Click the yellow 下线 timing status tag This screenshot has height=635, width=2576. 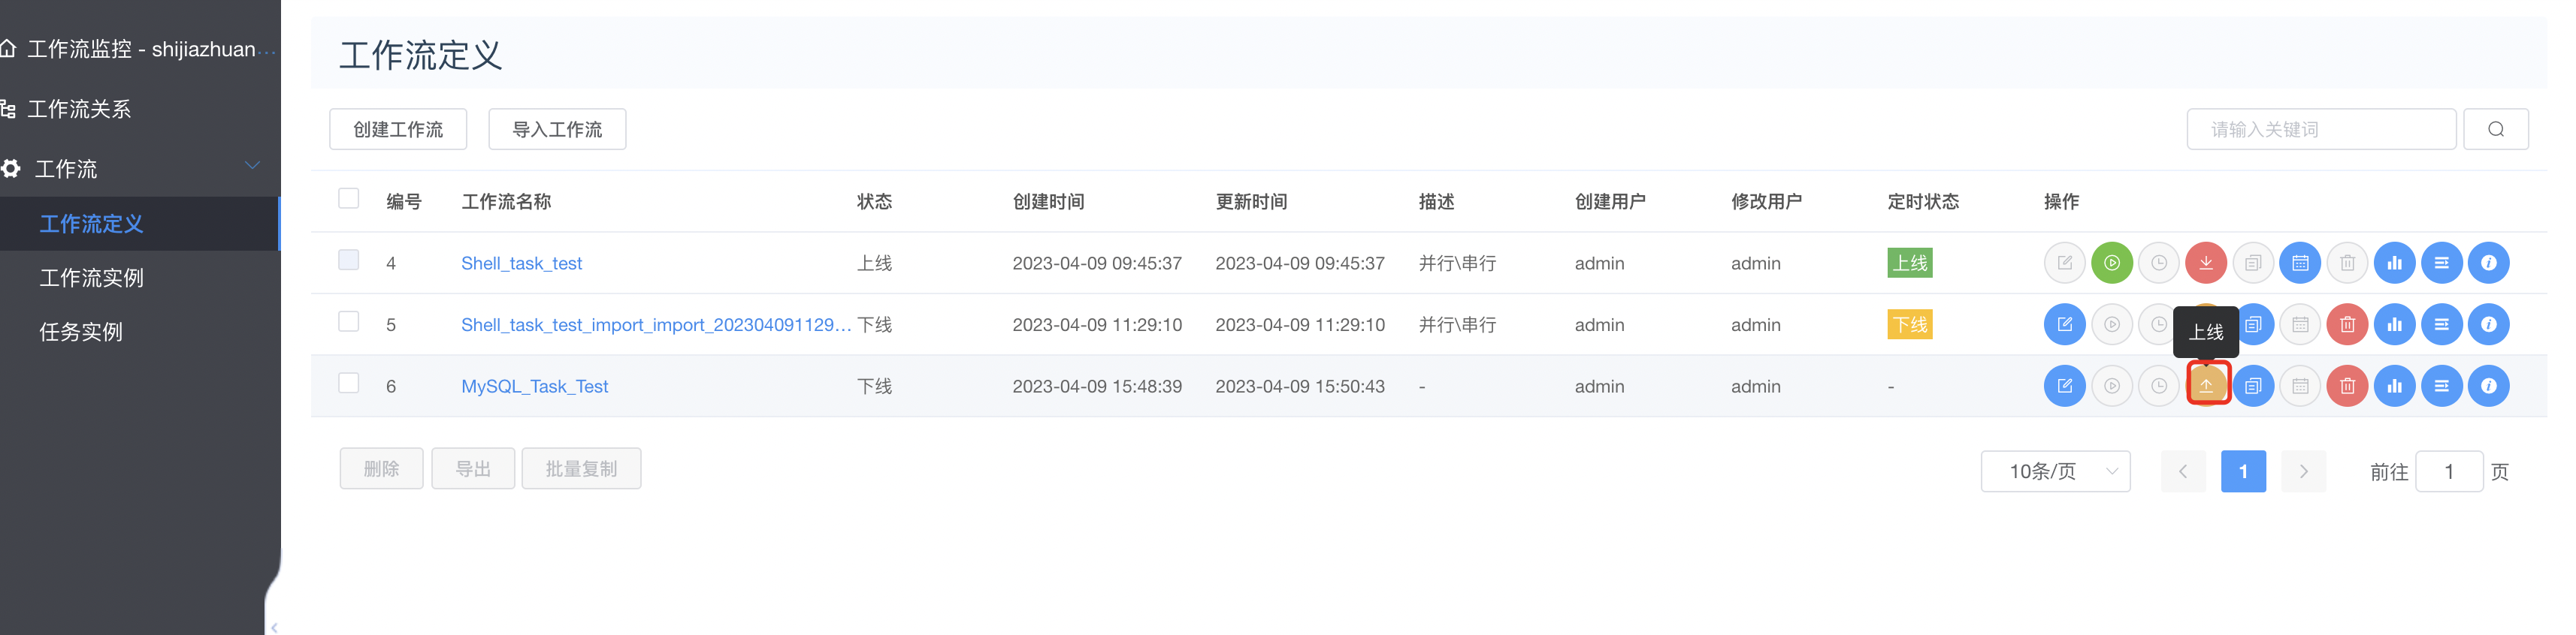point(1909,324)
